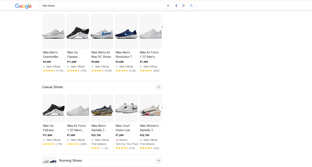
Task: Open Nike Court Vision Low image
Action: coord(126,108)
